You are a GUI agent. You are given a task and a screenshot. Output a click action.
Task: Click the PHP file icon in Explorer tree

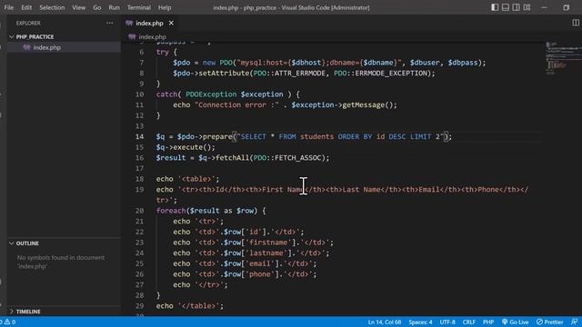point(26,47)
